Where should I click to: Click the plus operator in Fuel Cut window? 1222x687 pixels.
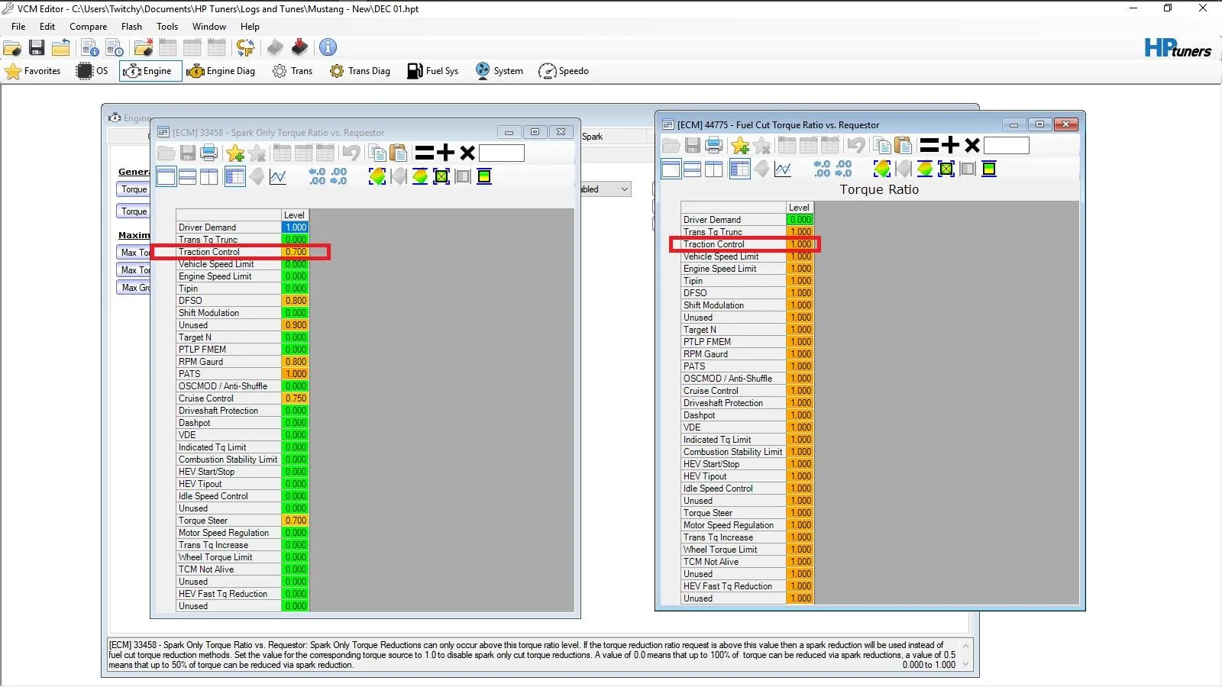point(951,145)
